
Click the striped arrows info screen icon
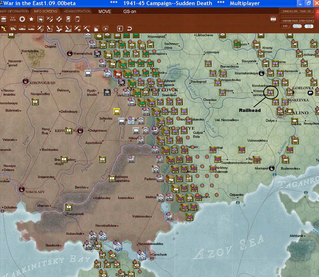click(59, 19)
